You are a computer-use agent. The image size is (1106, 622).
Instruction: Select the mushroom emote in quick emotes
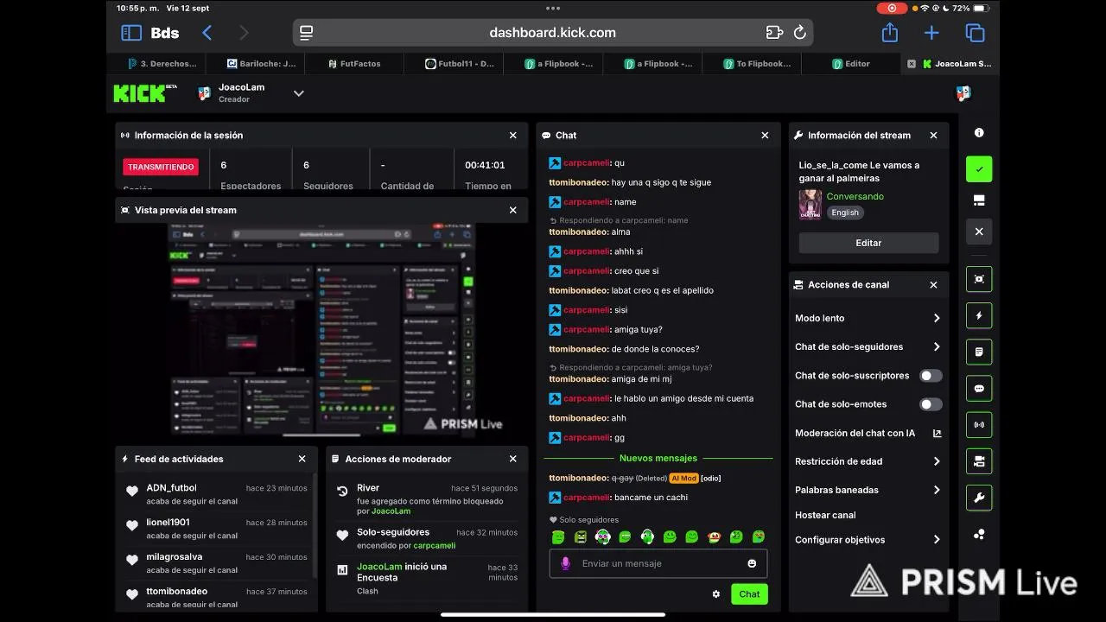(715, 537)
